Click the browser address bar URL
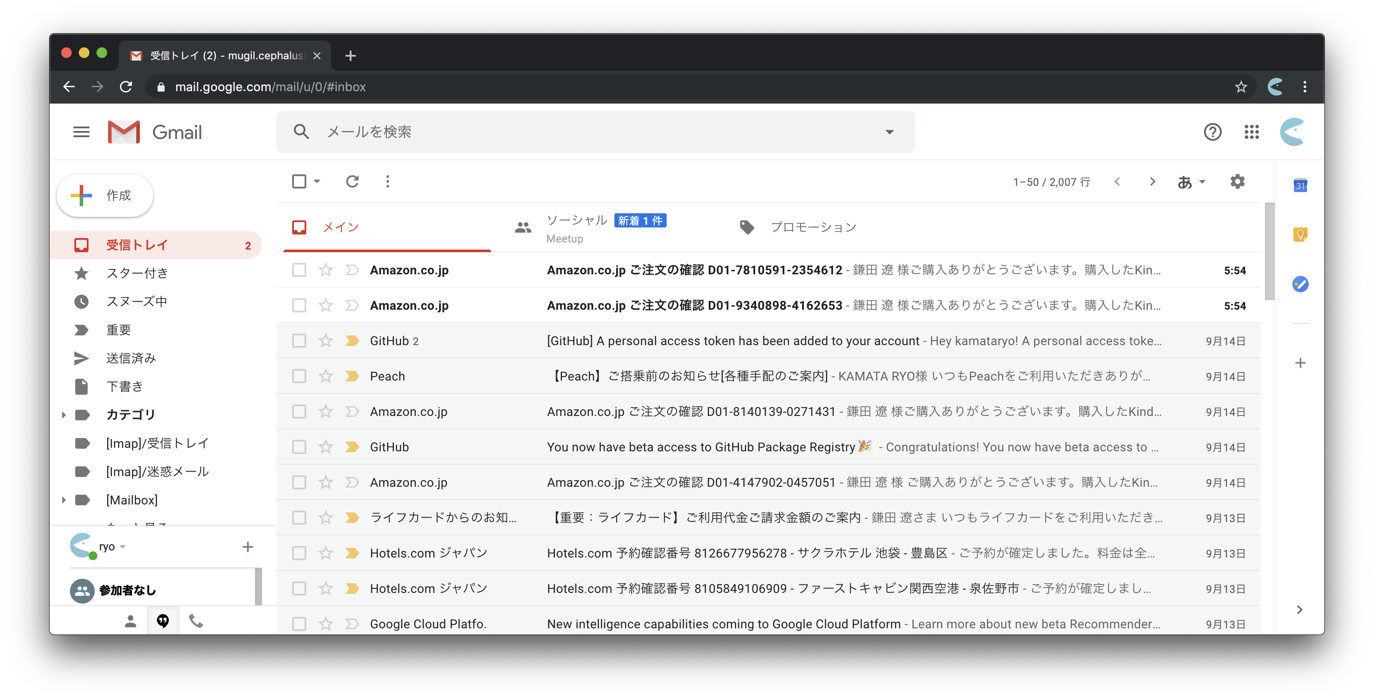This screenshot has height=700, width=1374. point(270,86)
